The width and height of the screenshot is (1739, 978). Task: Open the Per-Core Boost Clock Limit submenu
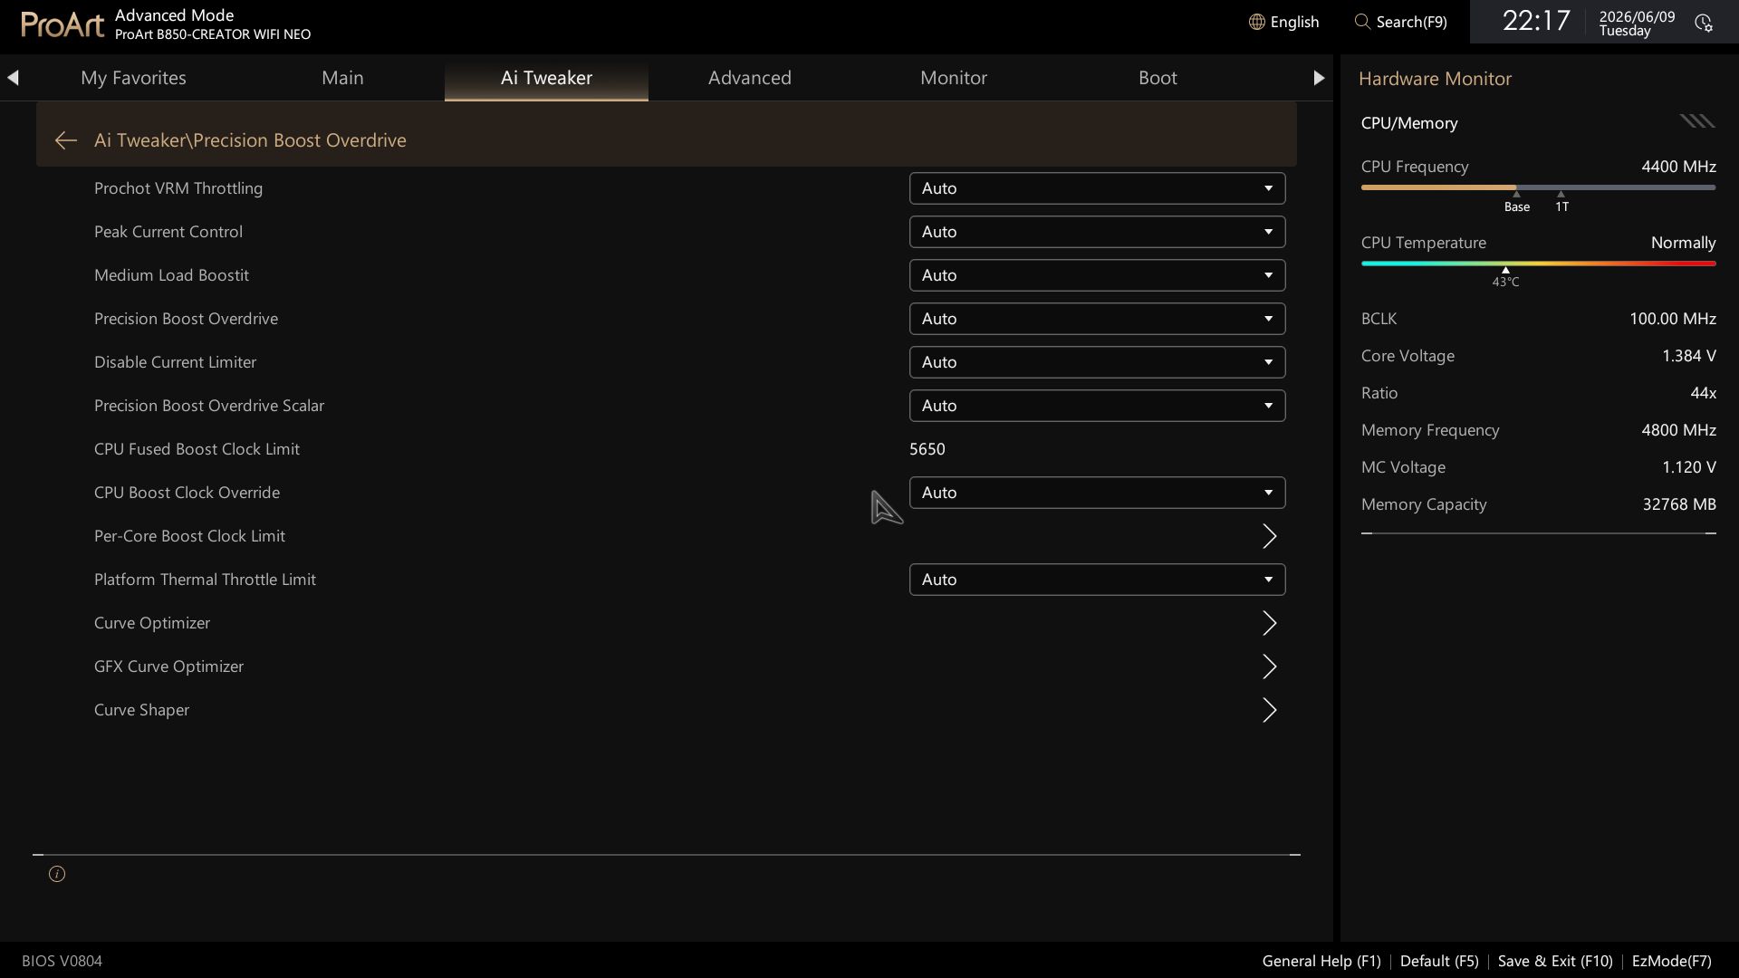[1269, 536]
